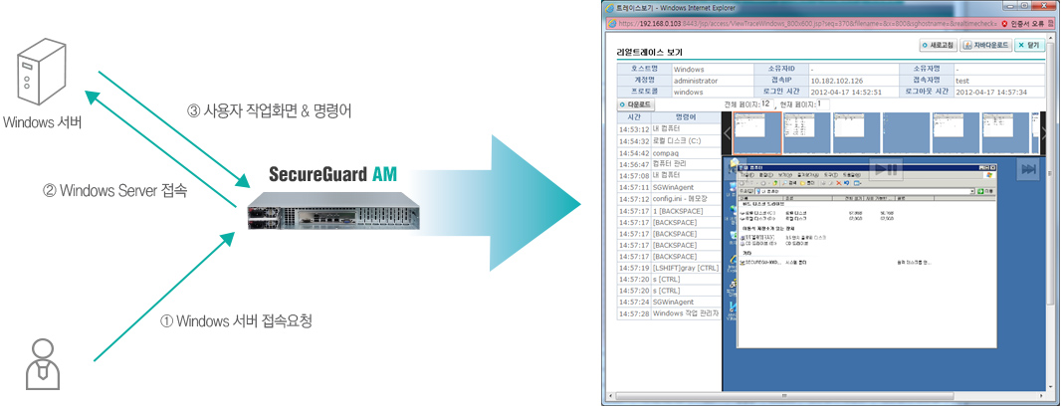Viewport: 1062px width, 410px height.
Task: Click the [LSHIFT]gray [CTRL] command row
Action: tap(669, 268)
